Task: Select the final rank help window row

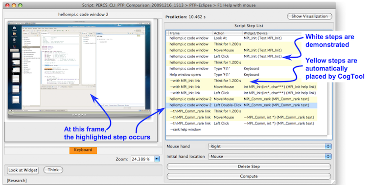Action: click(242, 129)
